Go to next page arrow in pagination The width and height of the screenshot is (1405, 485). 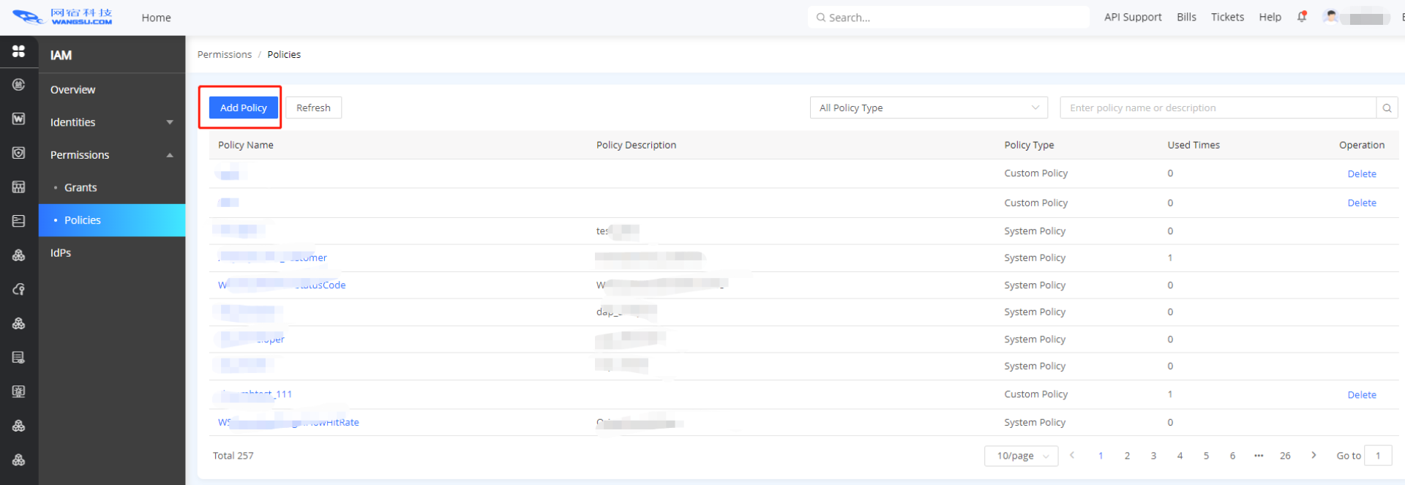[x=1314, y=456]
